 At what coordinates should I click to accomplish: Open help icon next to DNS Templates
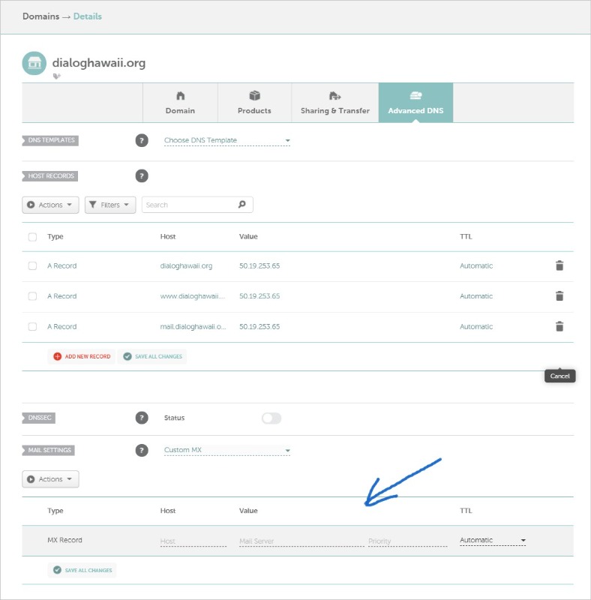142,140
